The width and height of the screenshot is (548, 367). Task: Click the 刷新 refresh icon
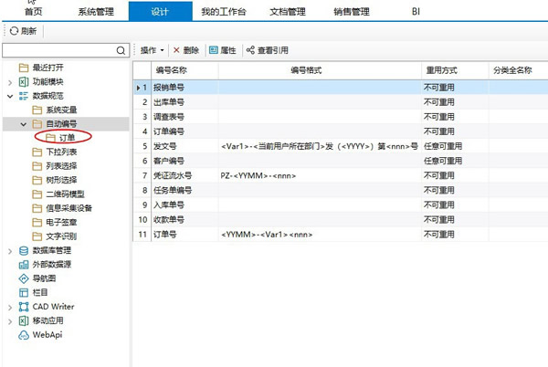pyautogui.click(x=14, y=31)
